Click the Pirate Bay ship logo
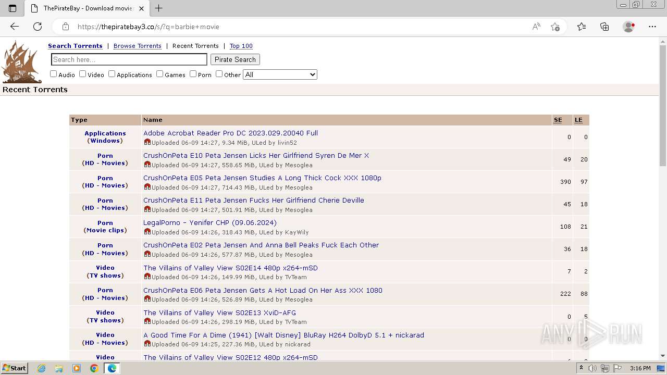667x375 pixels. coord(21,62)
